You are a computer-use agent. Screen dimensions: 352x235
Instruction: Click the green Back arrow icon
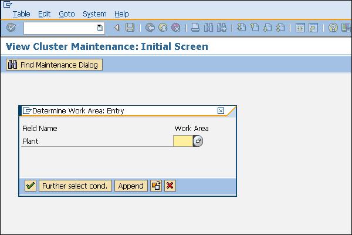(150, 28)
